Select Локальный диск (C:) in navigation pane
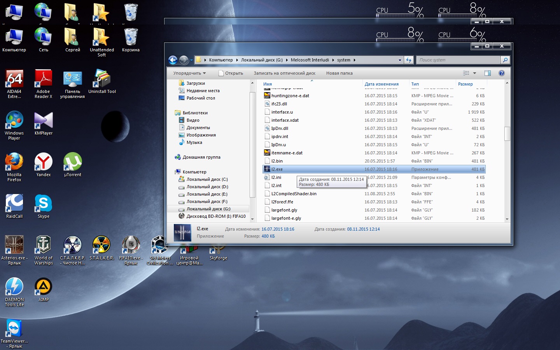This screenshot has height=350, width=560. (x=207, y=179)
